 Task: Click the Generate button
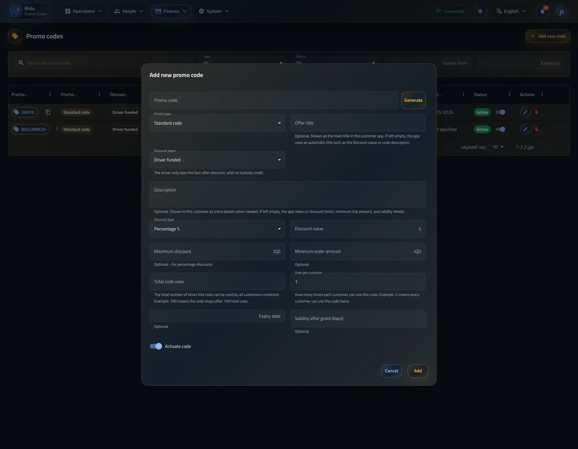[413, 100]
